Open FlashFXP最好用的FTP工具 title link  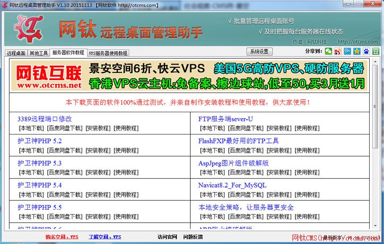click(x=238, y=141)
